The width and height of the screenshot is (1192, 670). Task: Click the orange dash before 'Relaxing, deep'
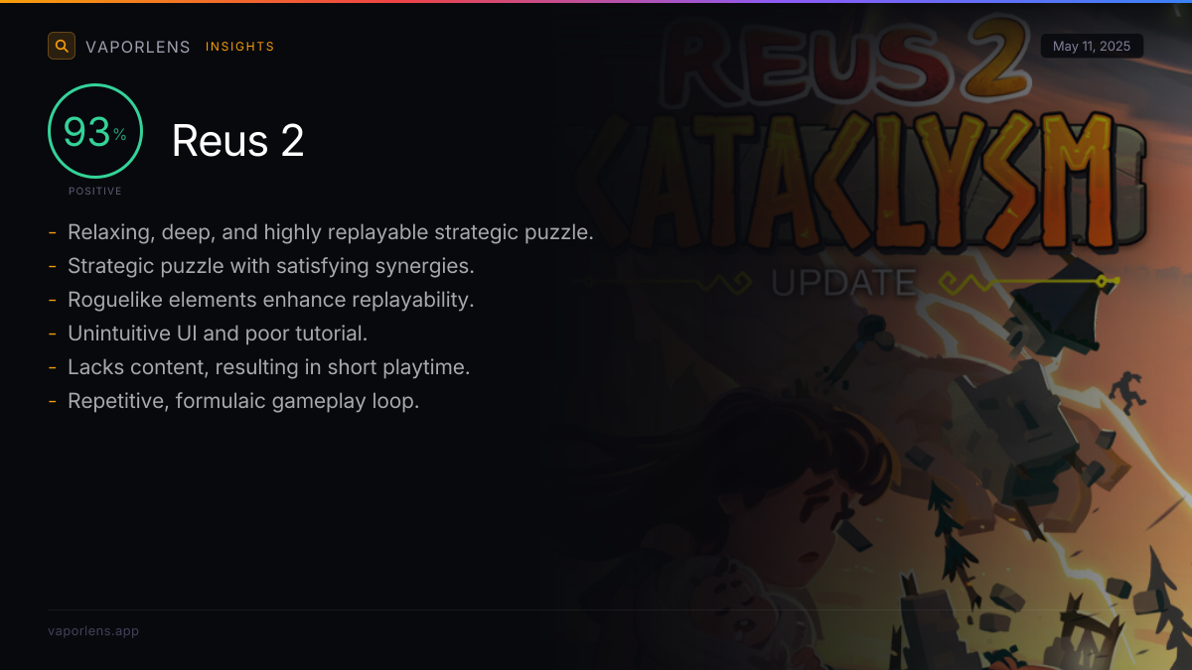(52, 233)
